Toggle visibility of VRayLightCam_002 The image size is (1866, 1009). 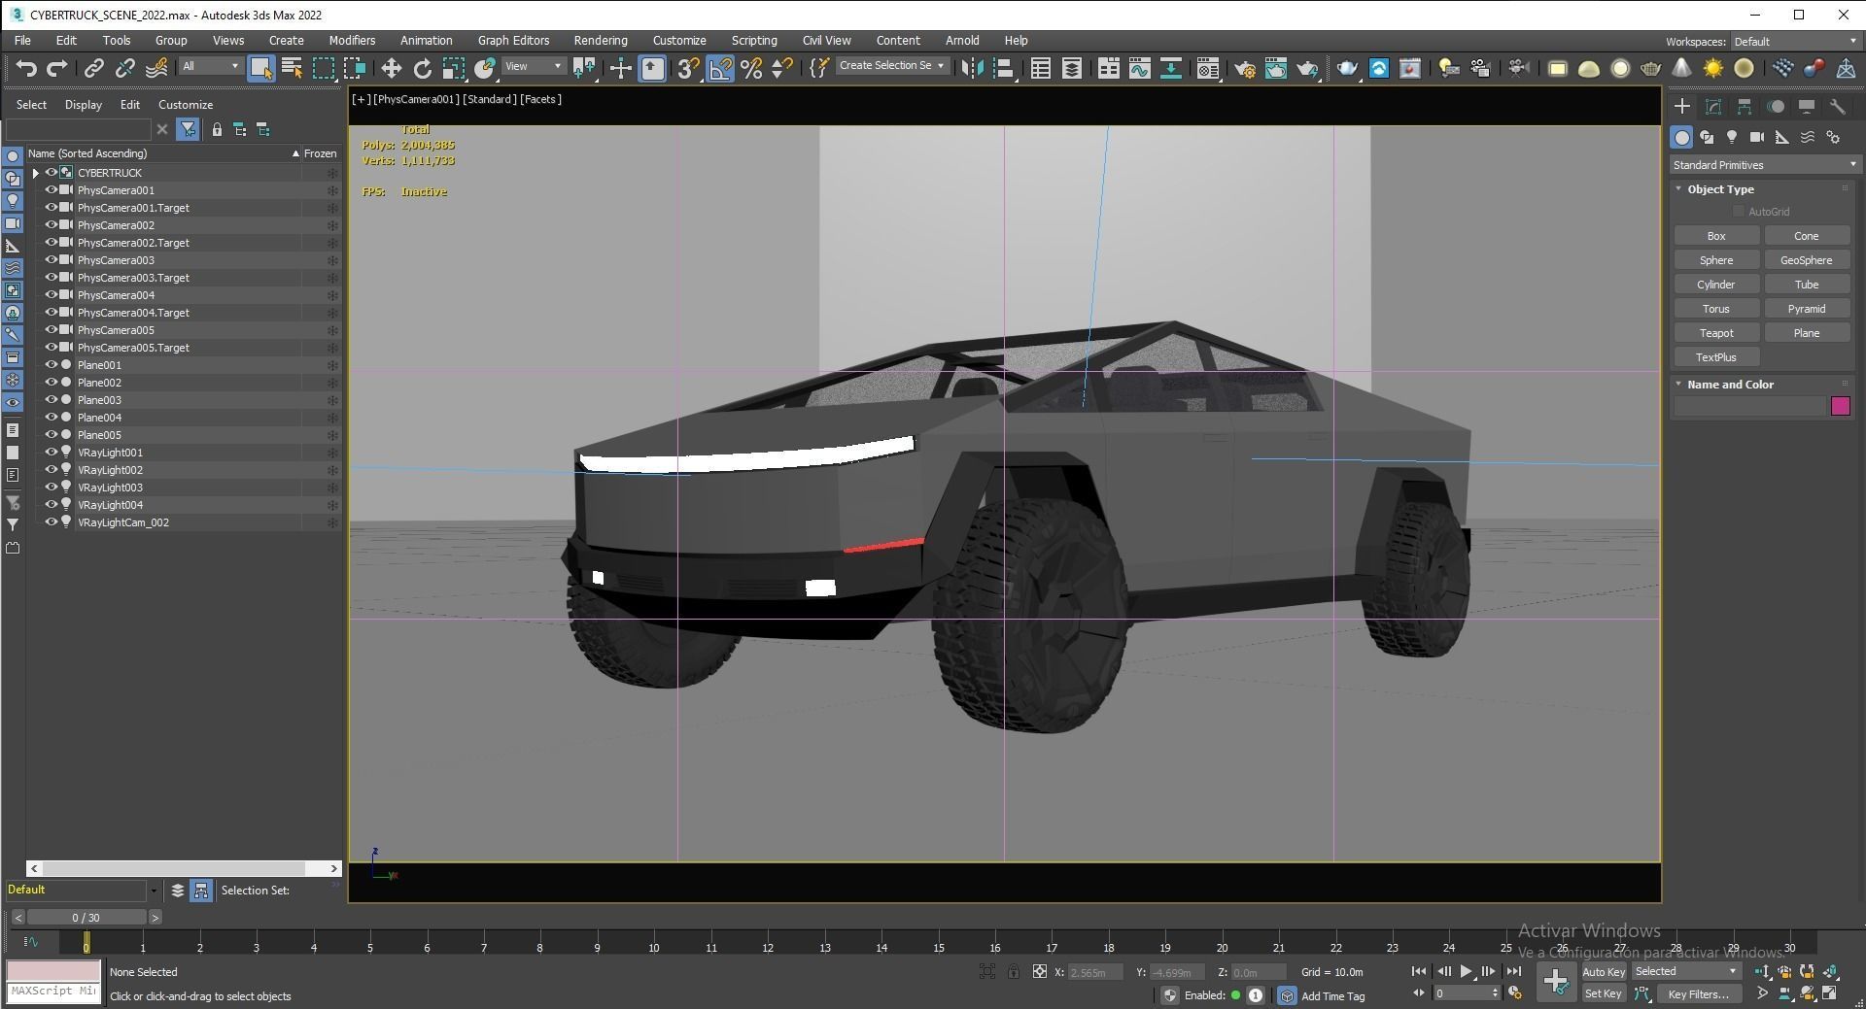52,522
